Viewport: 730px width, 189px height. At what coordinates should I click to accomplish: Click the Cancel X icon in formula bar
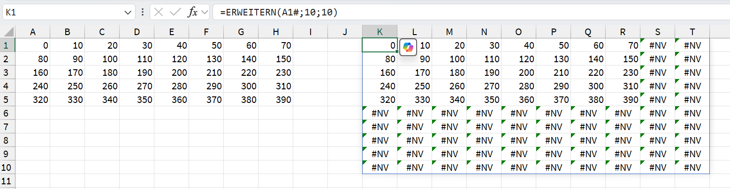pos(159,12)
